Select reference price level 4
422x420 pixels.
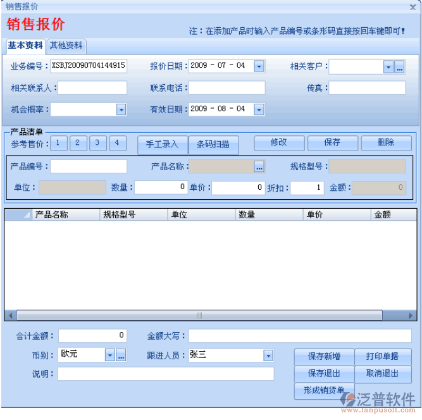[117, 143]
